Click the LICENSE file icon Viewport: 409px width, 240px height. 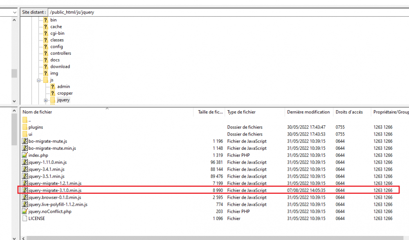click(x=25, y=218)
